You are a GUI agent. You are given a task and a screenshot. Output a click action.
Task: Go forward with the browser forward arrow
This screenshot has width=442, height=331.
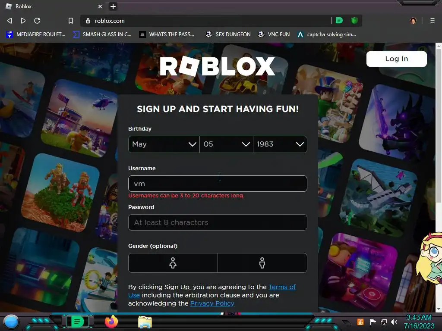pyautogui.click(x=23, y=21)
